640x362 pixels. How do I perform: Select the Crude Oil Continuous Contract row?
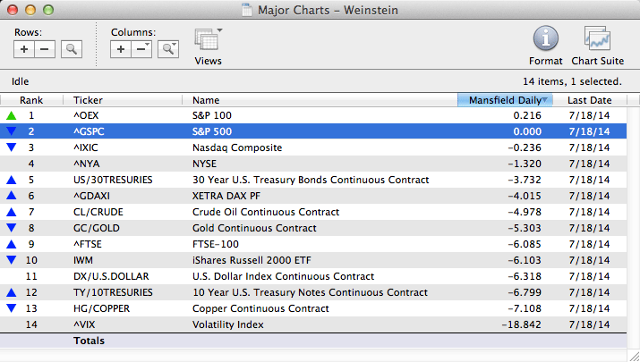pos(313,212)
